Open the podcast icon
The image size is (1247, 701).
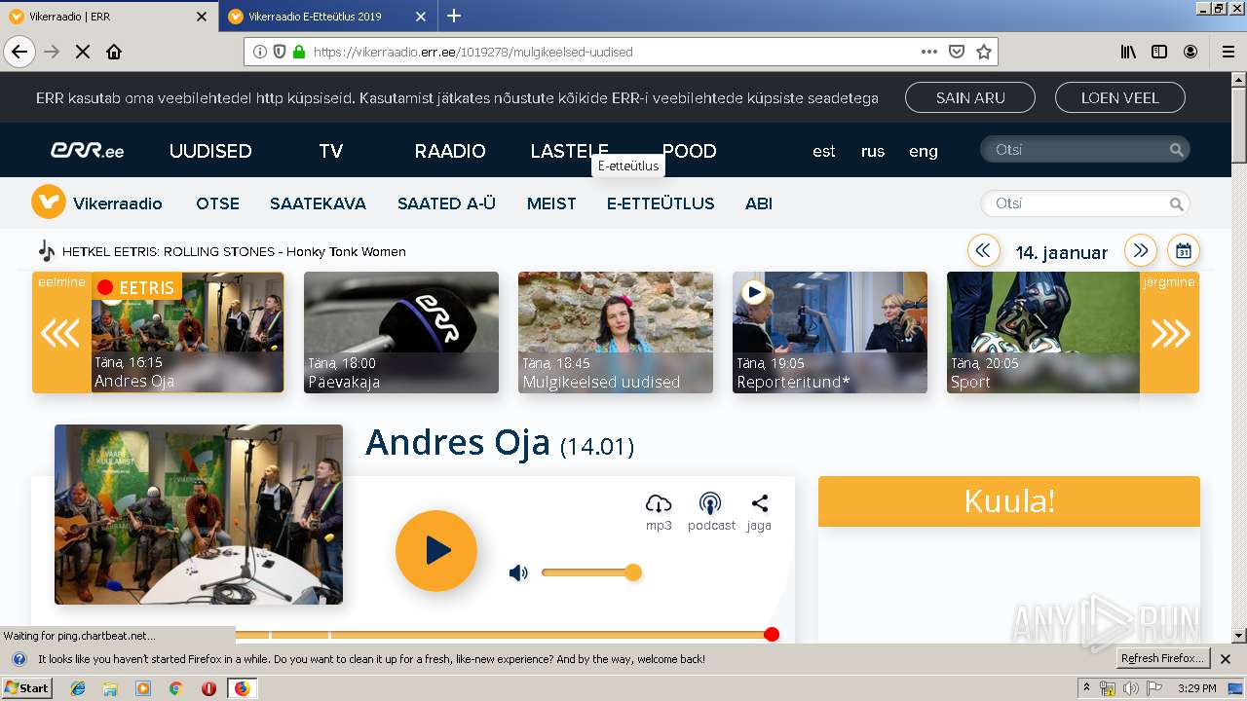click(710, 503)
